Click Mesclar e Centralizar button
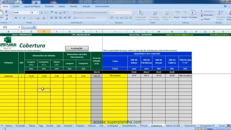The height and width of the screenshot is (130, 231). pyautogui.click(x=85, y=18)
